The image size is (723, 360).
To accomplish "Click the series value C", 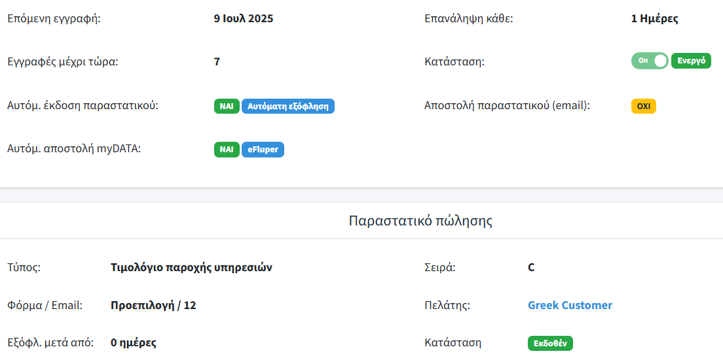I will (531, 267).
